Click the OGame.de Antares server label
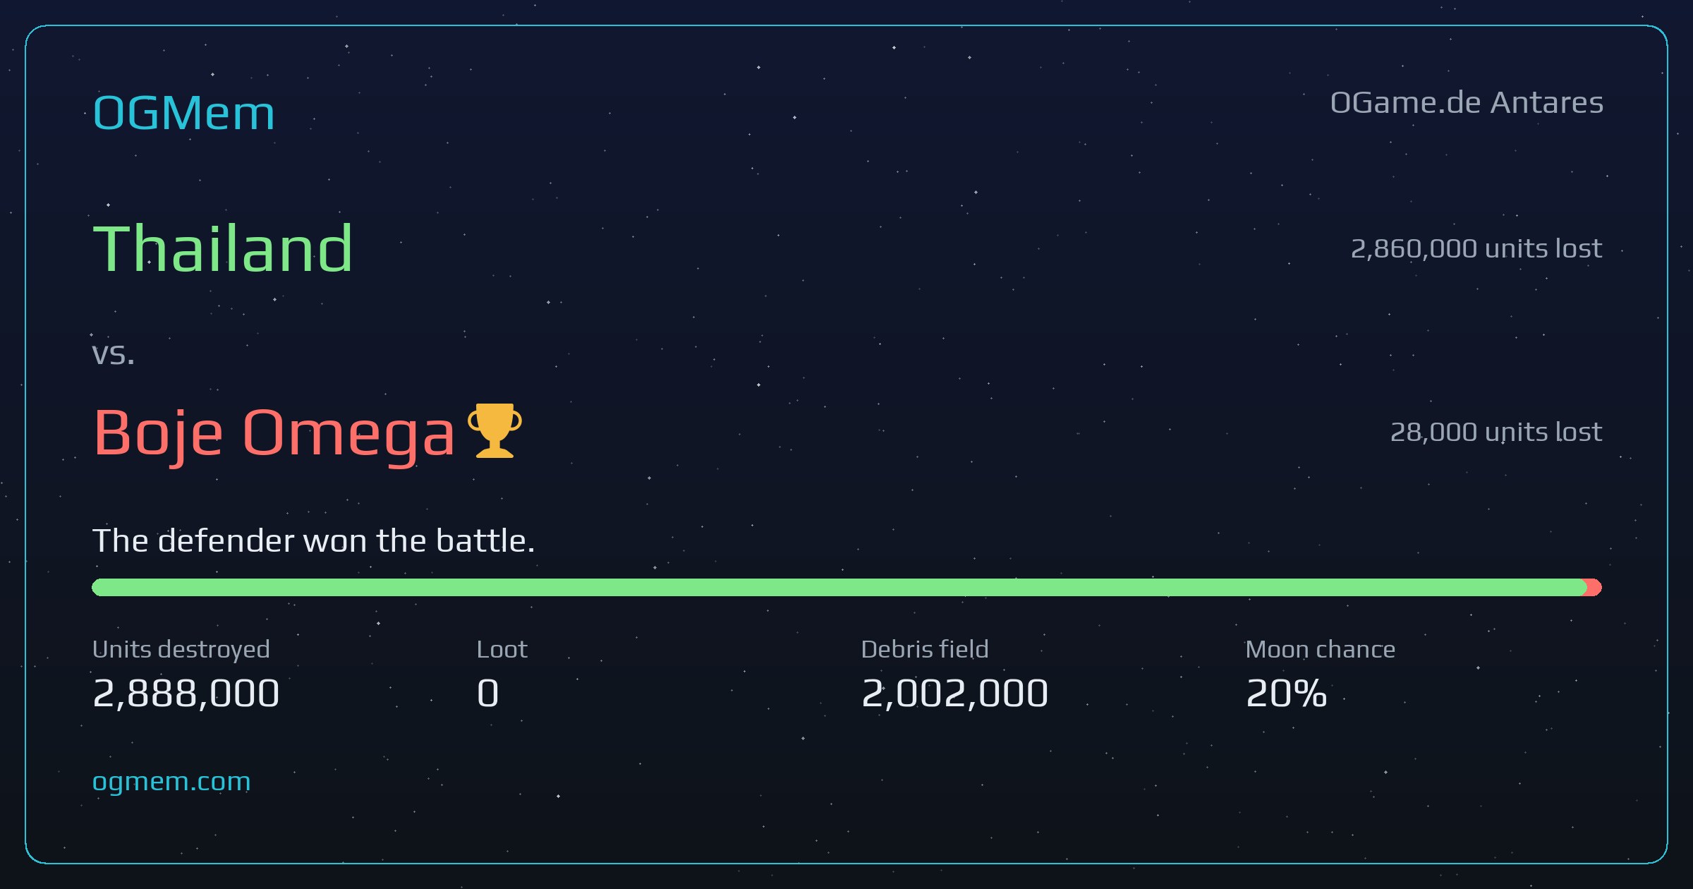 1467,103
